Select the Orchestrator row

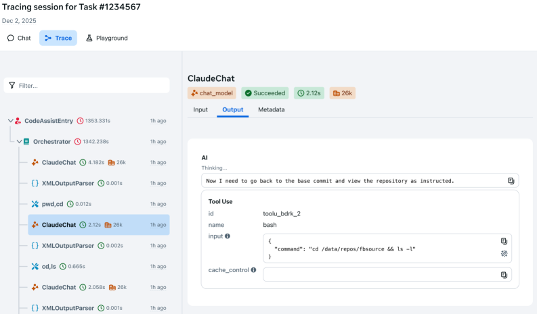(x=91, y=141)
